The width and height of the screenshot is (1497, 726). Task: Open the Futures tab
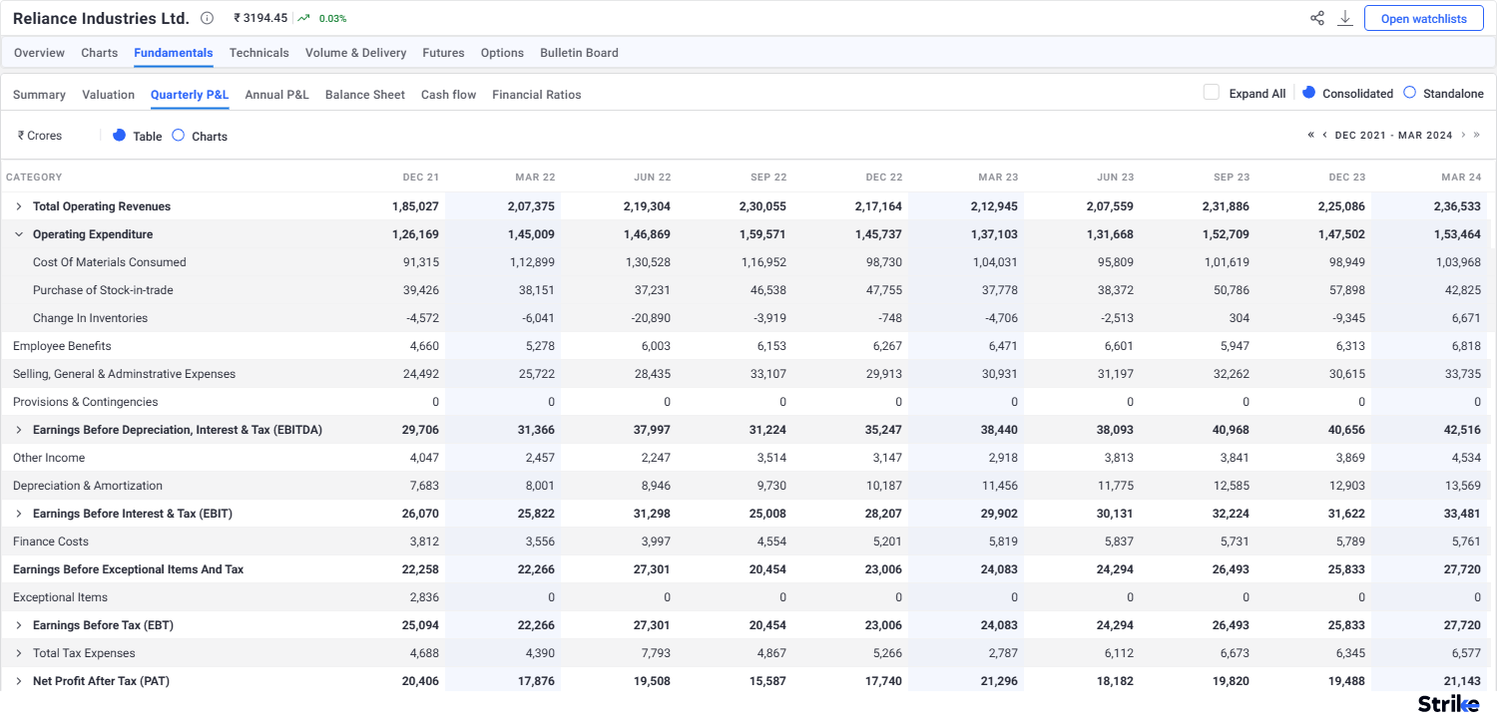(x=443, y=53)
